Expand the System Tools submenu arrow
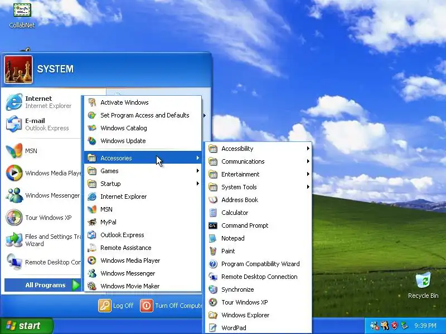446x334 pixels. [x=308, y=186]
